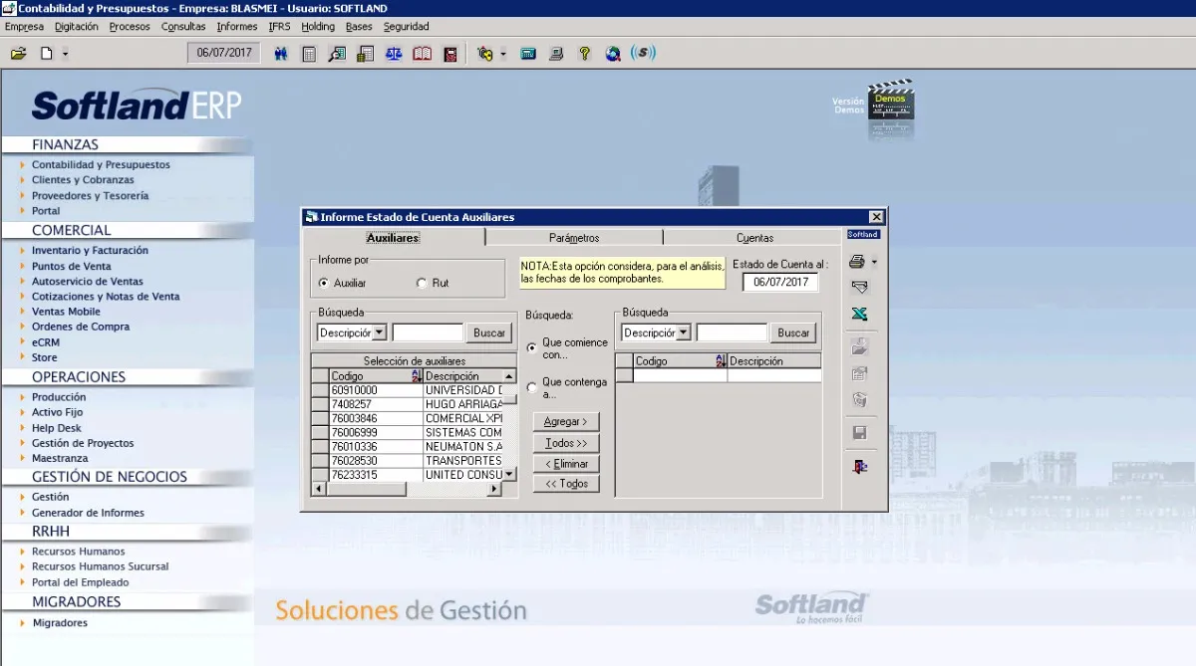1196x666 pixels.
Task: Open help via yellow question mark icon
Action: coord(585,53)
